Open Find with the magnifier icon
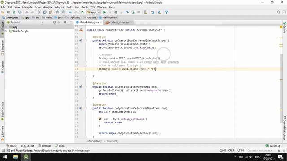 click(x=57, y=12)
